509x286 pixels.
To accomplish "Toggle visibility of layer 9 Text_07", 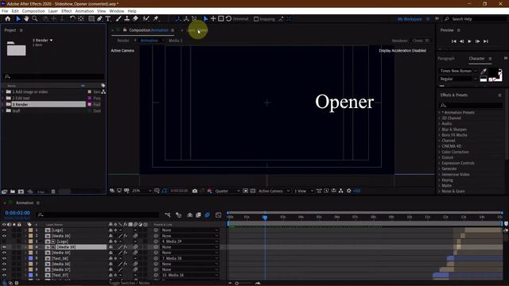I will tap(4, 275).
